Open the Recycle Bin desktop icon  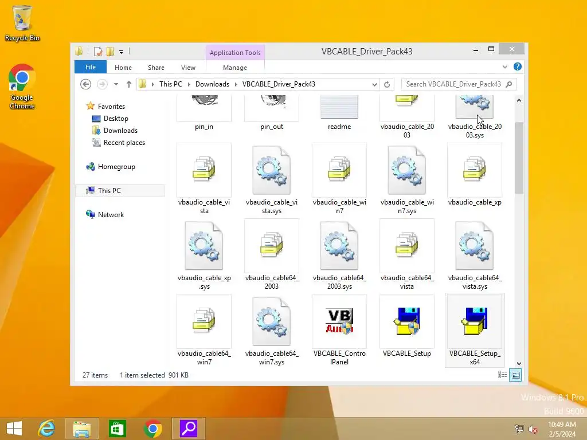click(x=22, y=23)
